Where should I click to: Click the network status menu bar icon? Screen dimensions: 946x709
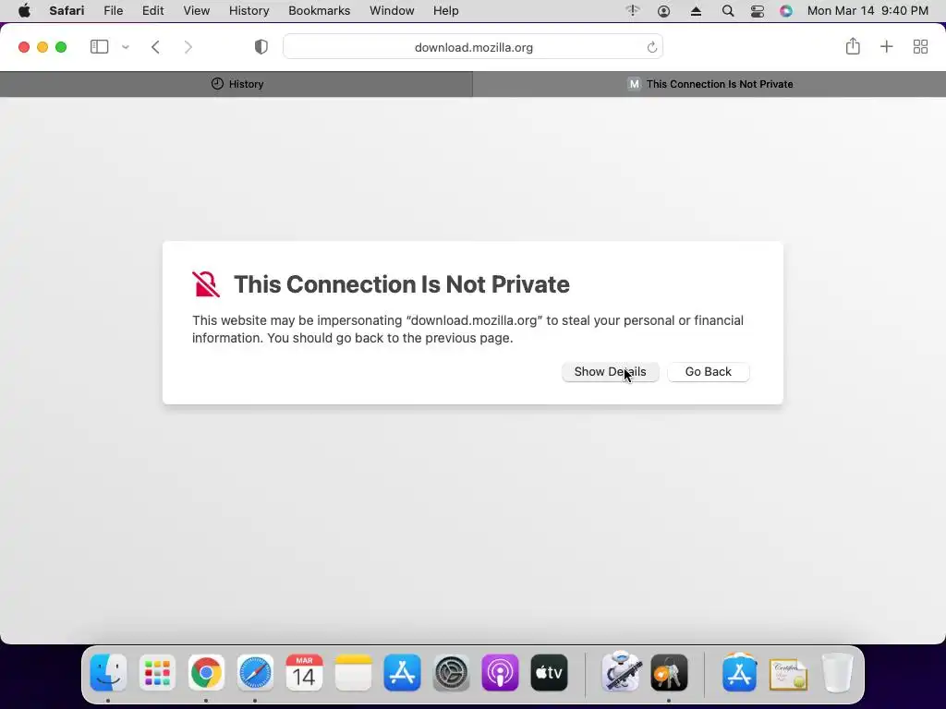click(x=632, y=10)
